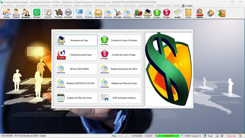Open the Vendedor toolbar icon
This screenshot has width=245, height=138.
(x=26, y=13)
